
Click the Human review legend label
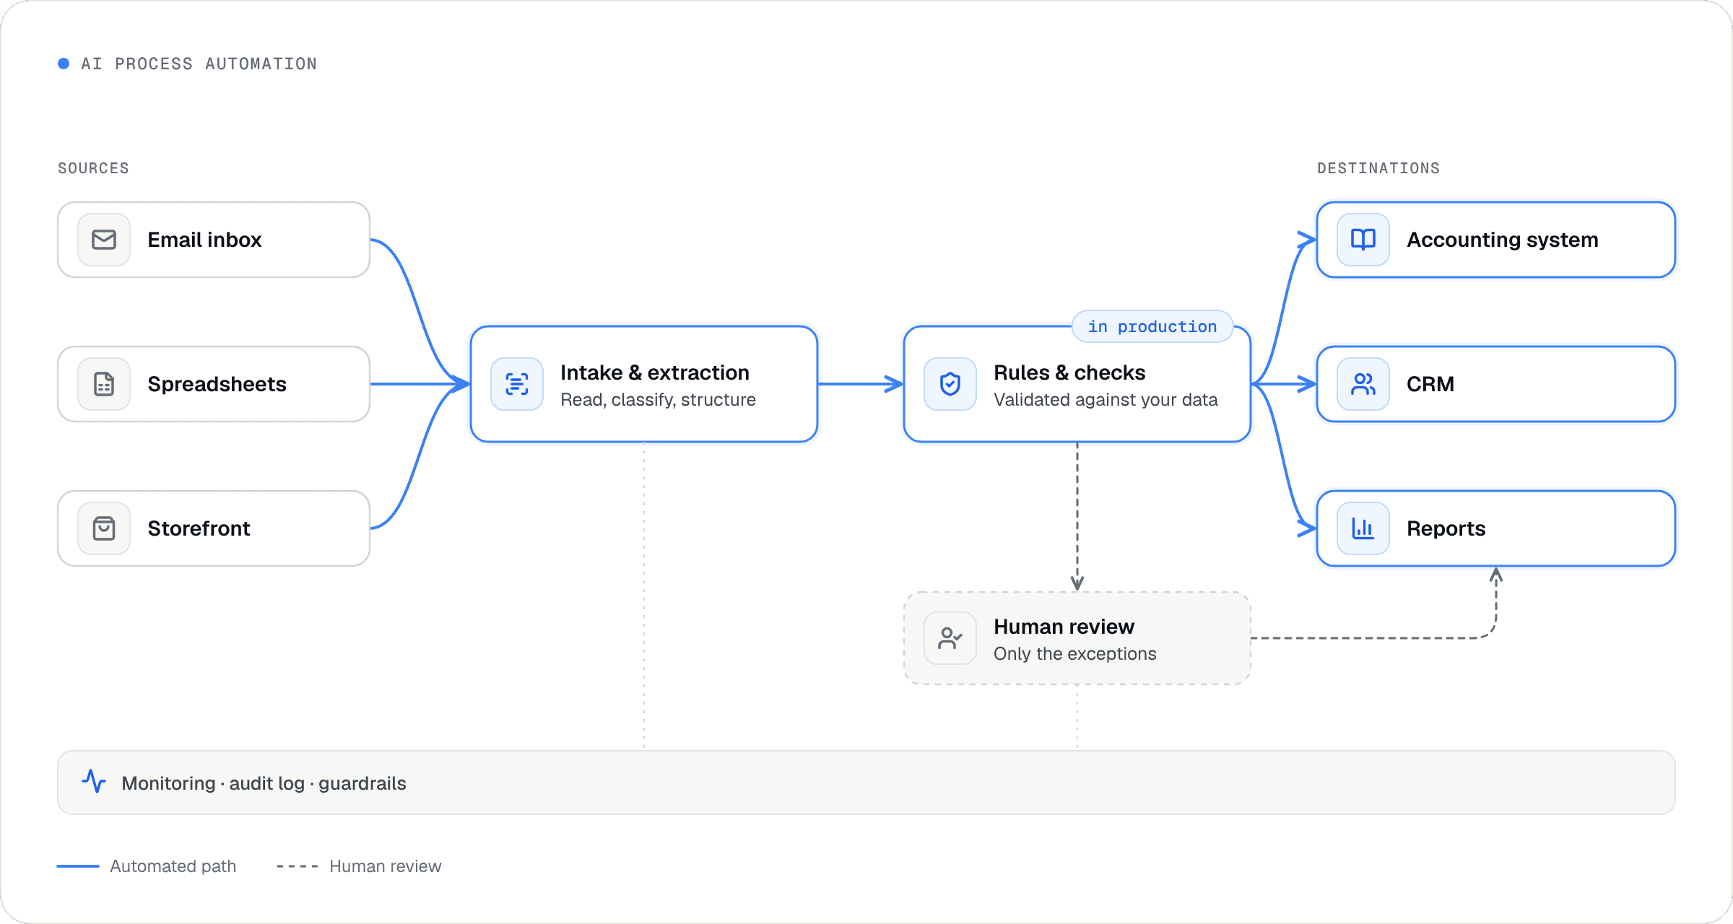point(385,866)
